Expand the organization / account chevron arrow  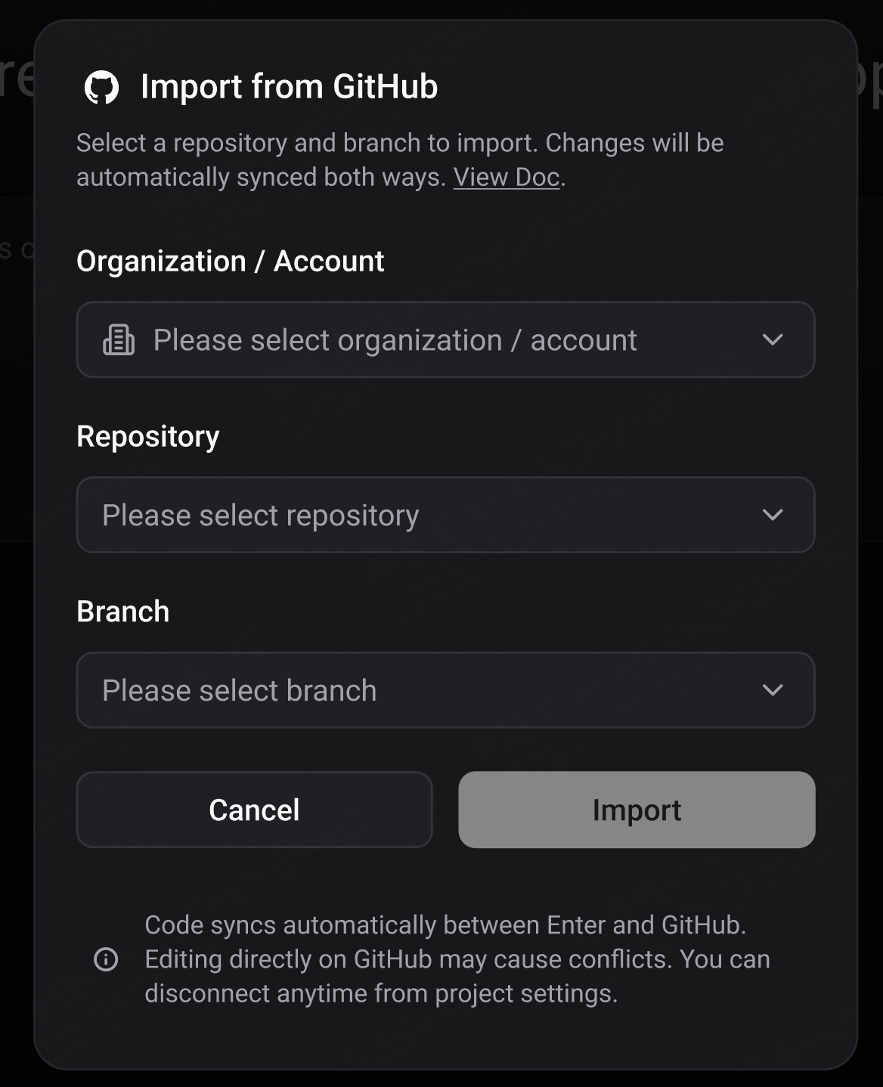773,340
